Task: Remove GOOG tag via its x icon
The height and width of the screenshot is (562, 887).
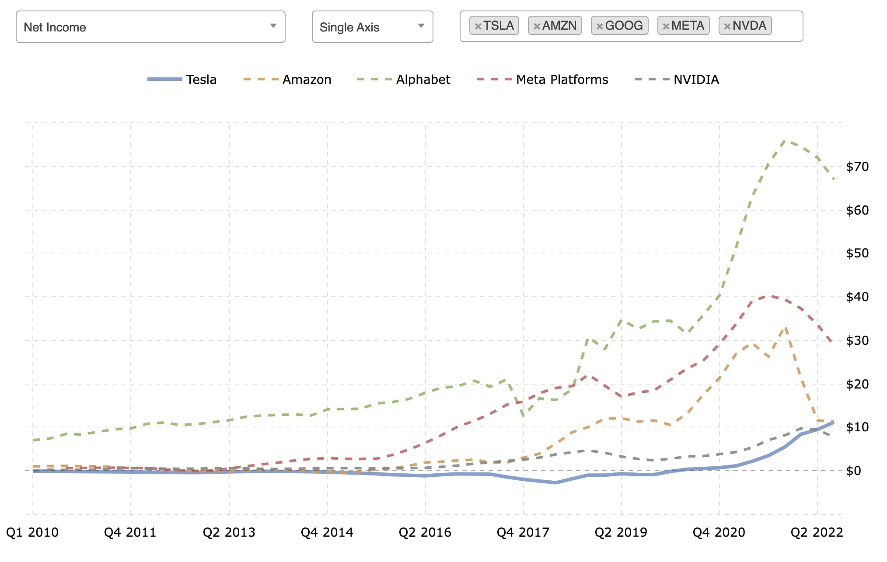Action: (x=600, y=26)
